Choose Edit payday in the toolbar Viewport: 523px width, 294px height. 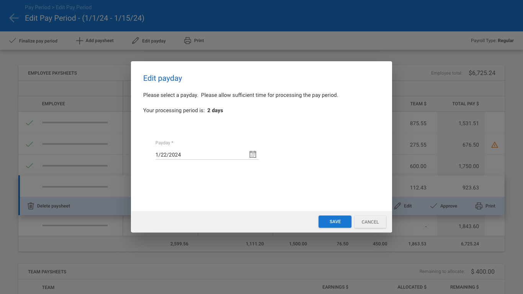point(154,41)
